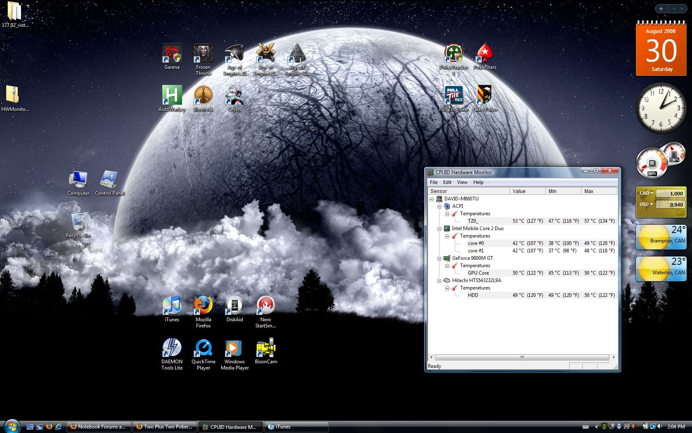Viewport: 692px width, 433px height.
Task: Open Help menu in Hardware Monitor
Action: [x=478, y=182]
